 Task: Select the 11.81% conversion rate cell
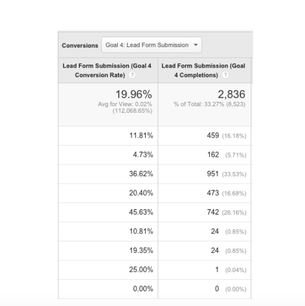click(x=141, y=135)
